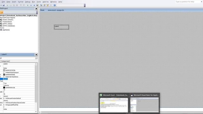Select ThisWorkbook in the project tree
Viewport: 203px width, 114px height.
pos(7,22)
